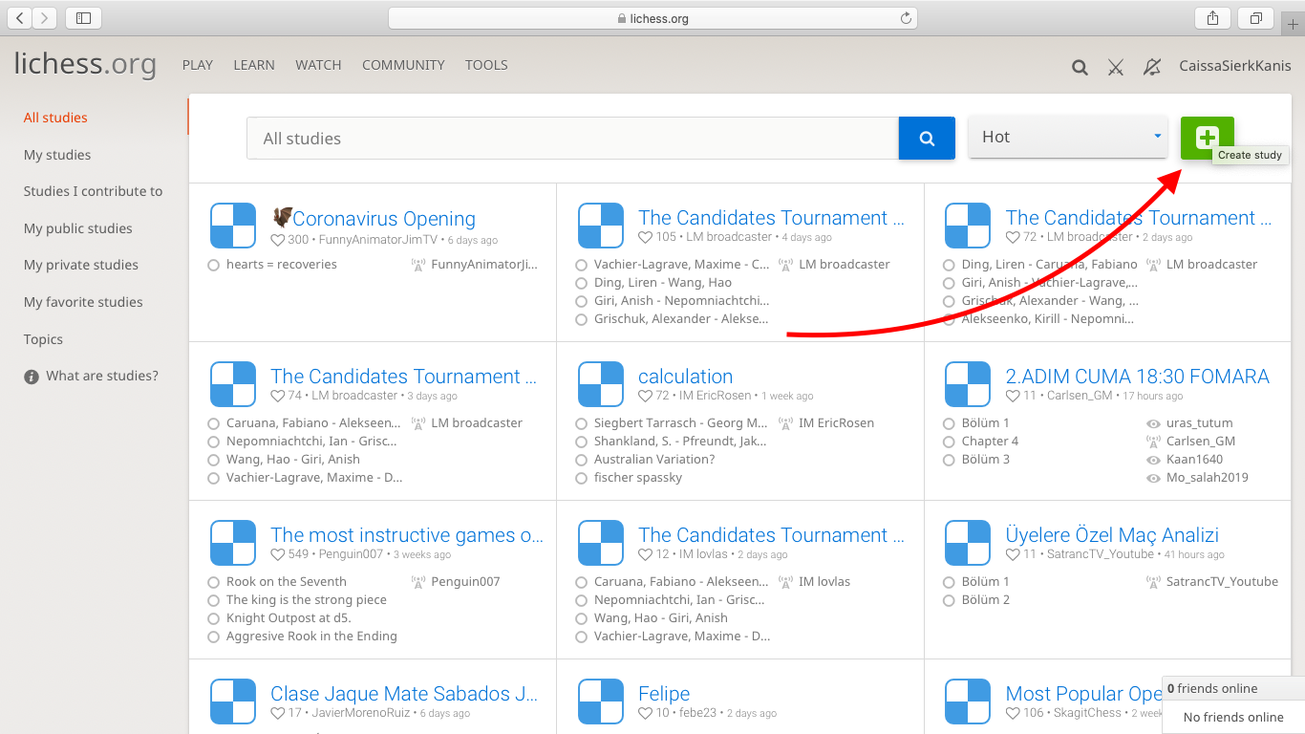
Task: Go back with browser back arrow
Action: [x=19, y=18]
